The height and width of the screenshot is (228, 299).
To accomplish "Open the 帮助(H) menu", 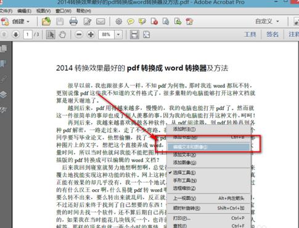I will 84,11.
